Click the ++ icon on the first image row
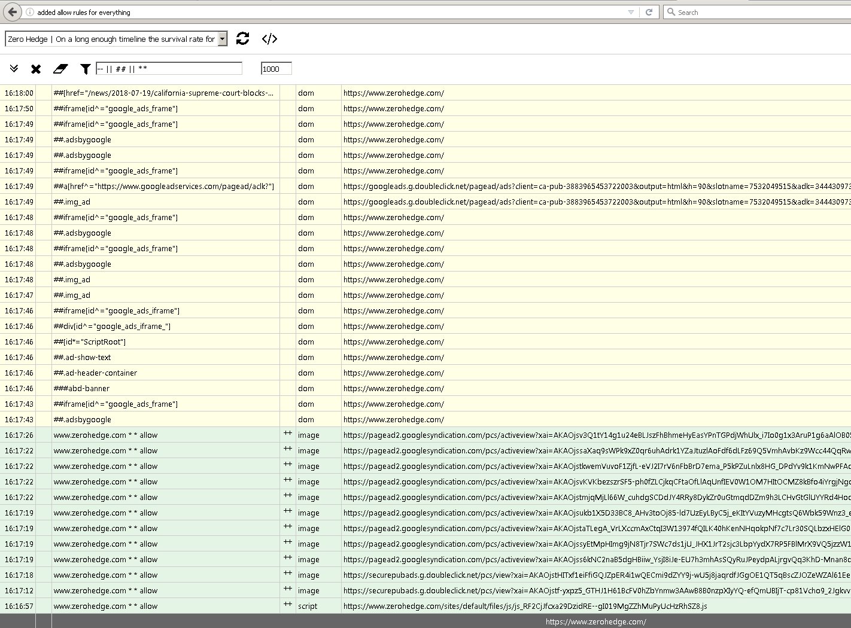 point(288,434)
